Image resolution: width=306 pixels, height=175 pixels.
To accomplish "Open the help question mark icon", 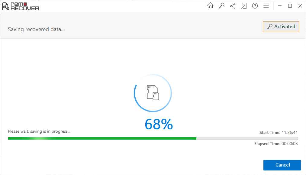I will tap(255, 6).
